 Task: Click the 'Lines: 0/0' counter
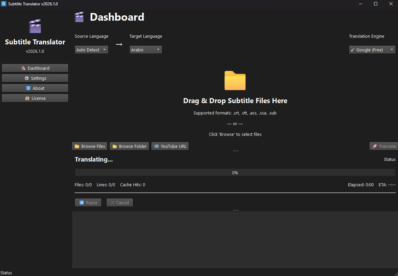(x=106, y=185)
